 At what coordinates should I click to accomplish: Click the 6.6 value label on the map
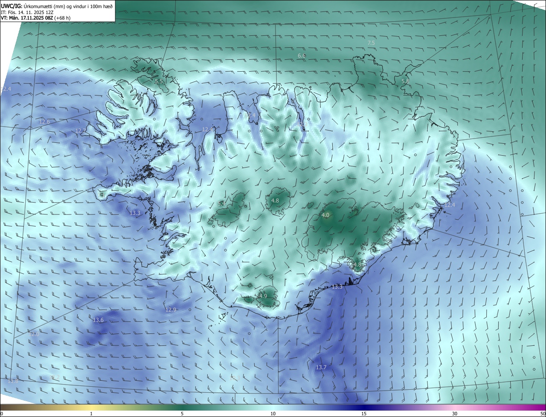[302, 56]
